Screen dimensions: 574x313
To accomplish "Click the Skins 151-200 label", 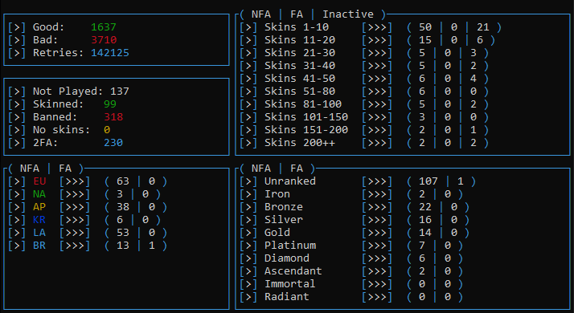I will 306,130.
